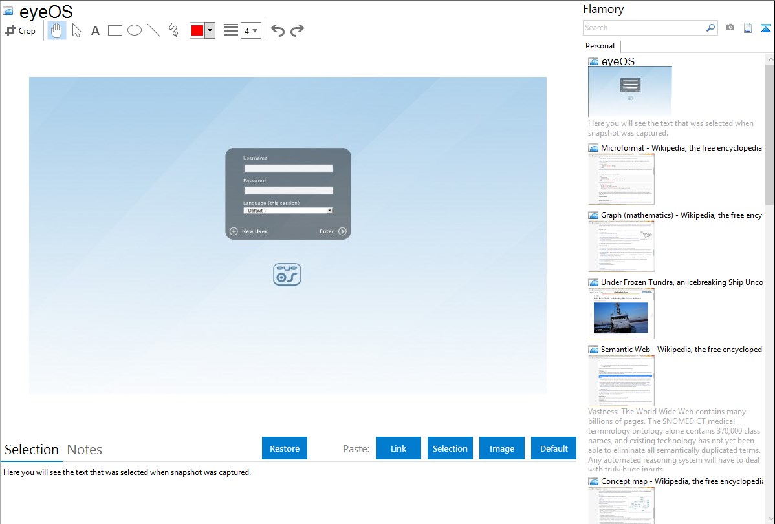This screenshot has height=524, width=775.
Task: Click the line thickness icon
Action: click(x=231, y=30)
